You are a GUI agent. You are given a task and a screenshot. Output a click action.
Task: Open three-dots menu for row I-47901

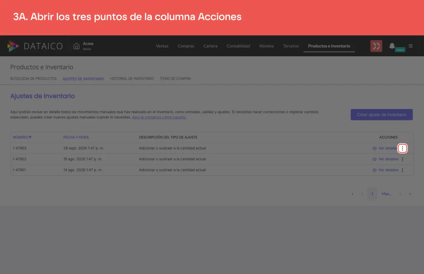pos(402,170)
